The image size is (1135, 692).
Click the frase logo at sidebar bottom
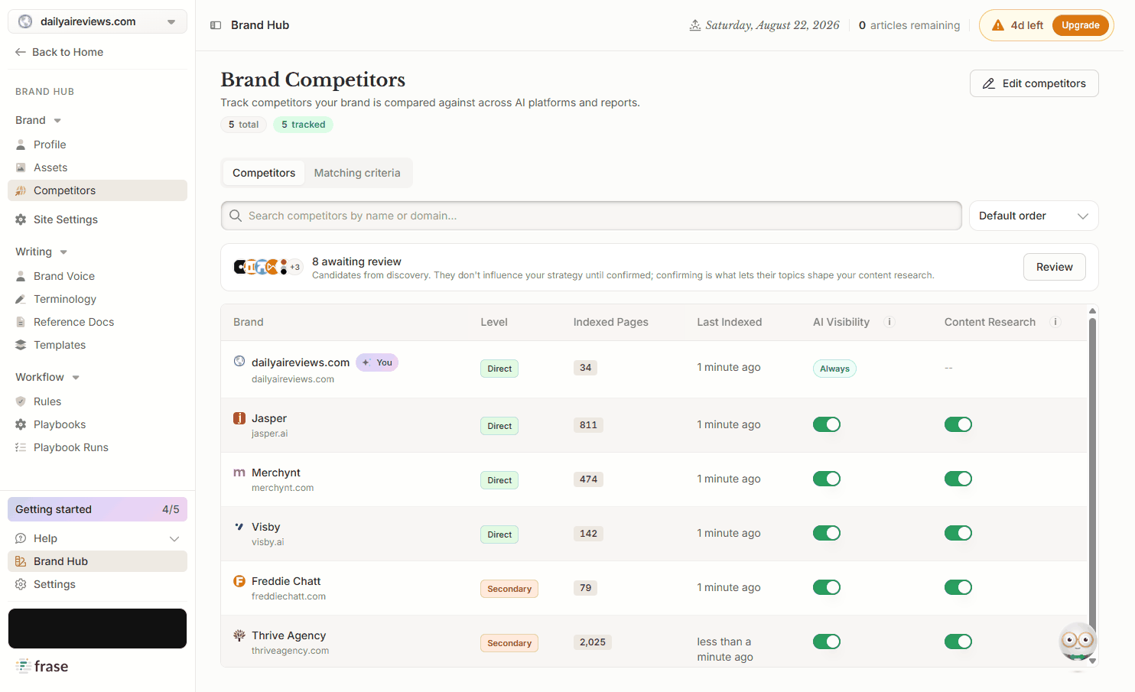click(x=42, y=666)
